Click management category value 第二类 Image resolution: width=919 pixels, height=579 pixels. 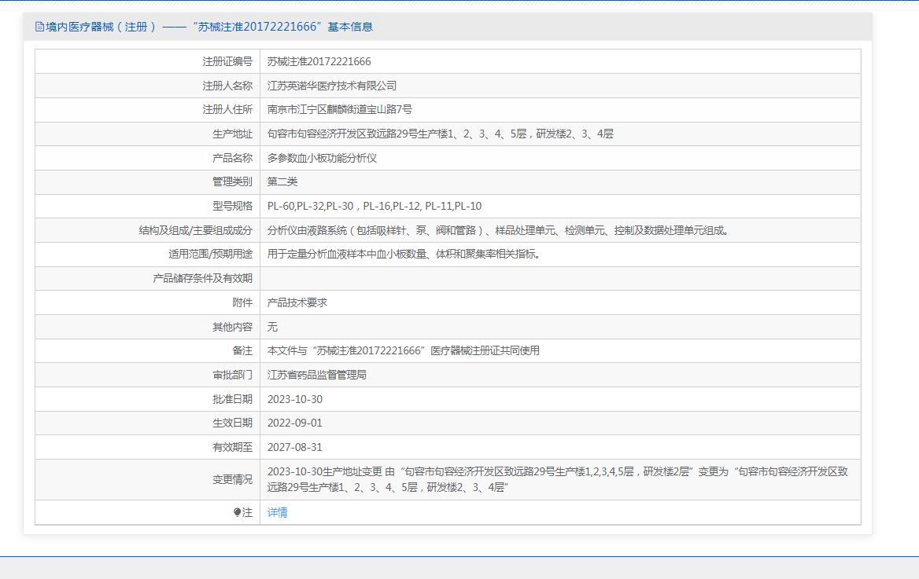(x=282, y=182)
